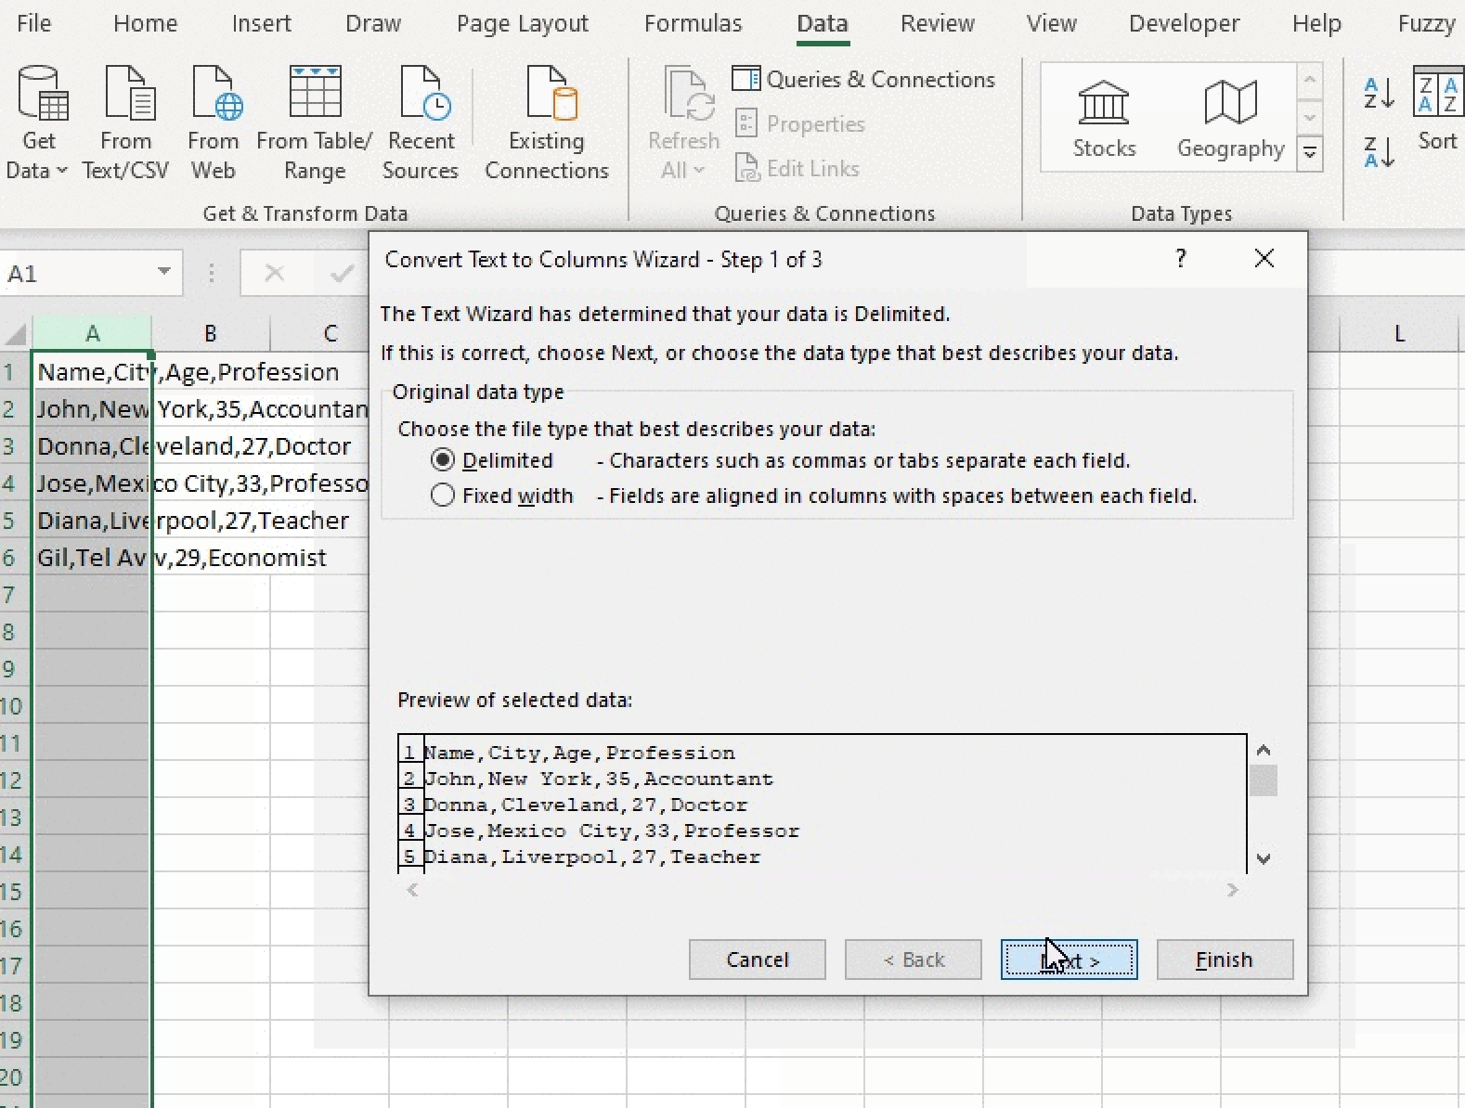Switch to the View tab
Image resolution: width=1465 pixels, height=1108 pixels.
tap(1051, 23)
